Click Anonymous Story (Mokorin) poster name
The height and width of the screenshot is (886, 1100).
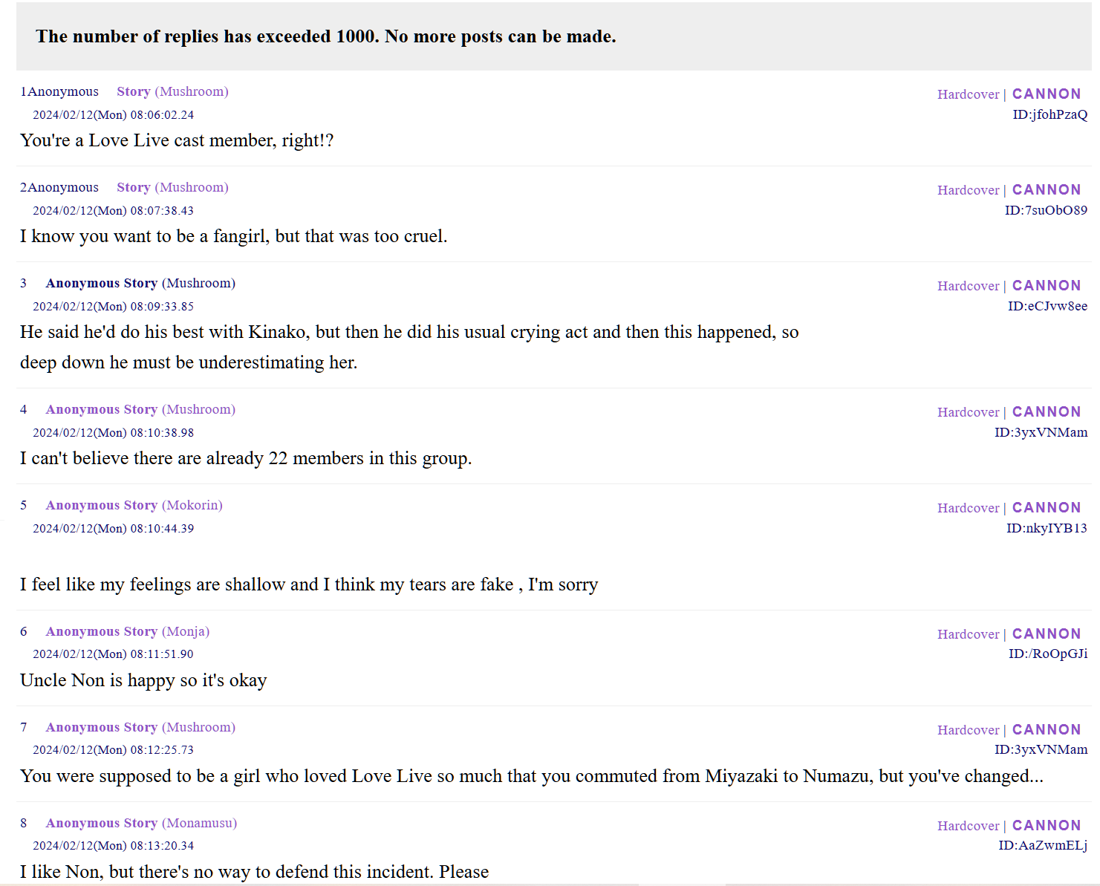[134, 505]
